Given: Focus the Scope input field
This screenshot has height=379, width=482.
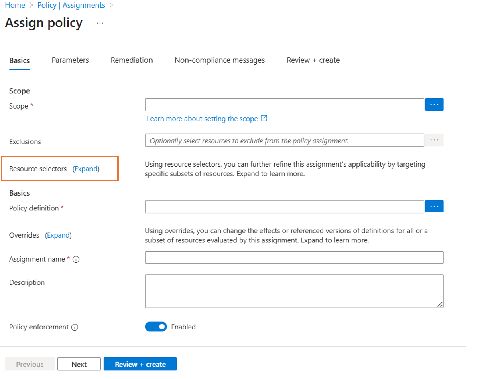Looking at the screenshot, I should point(285,105).
